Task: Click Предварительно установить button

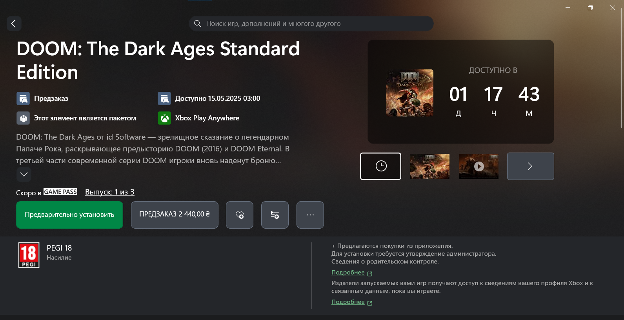Action: (69, 215)
